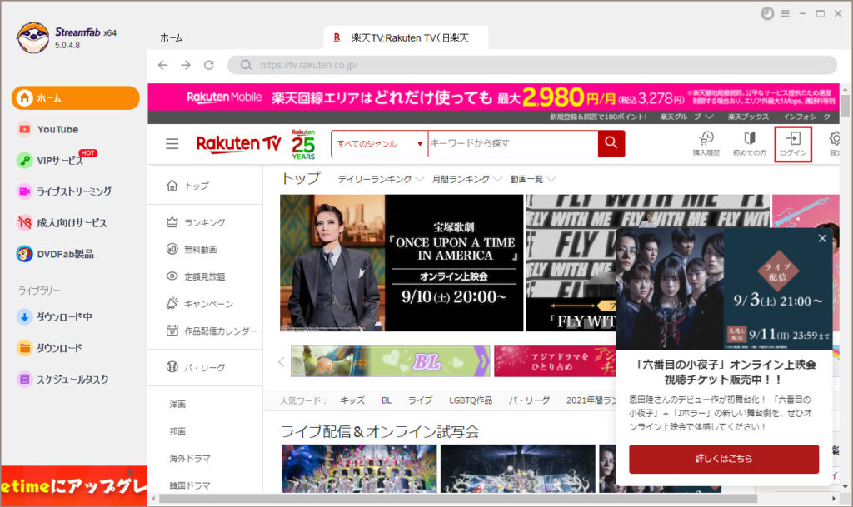Image resolution: width=853 pixels, height=507 pixels.
Task: Click the clock icon in title bar
Action: pyautogui.click(x=767, y=13)
